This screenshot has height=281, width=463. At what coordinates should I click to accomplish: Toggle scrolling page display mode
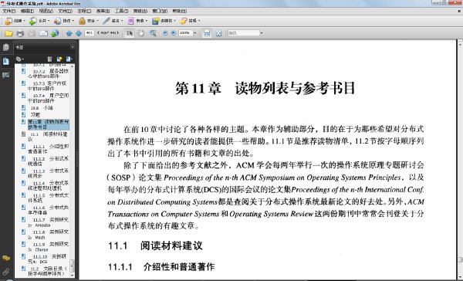207,33
